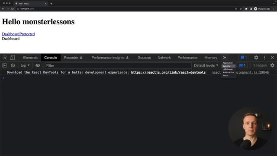This screenshot has height=156, width=277.
Task: Bookmark this page with the star
Action: point(241,9)
